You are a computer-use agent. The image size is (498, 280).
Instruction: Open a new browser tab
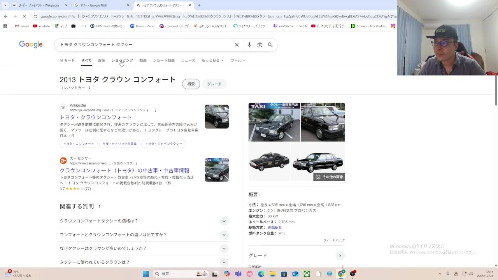point(199,5)
